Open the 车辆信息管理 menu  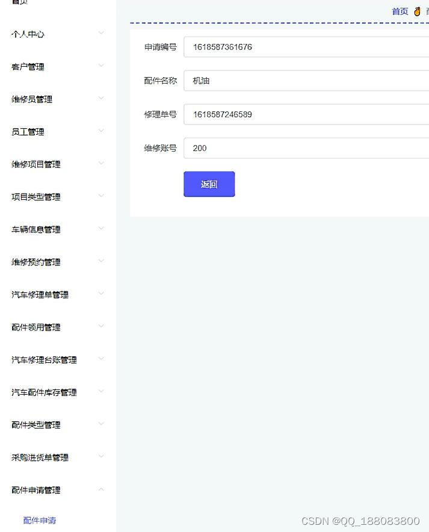tap(36, 229)
